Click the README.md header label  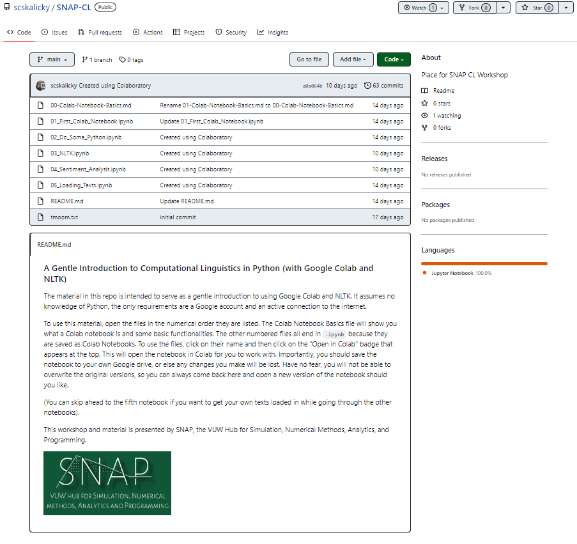[x=54, y=245]
